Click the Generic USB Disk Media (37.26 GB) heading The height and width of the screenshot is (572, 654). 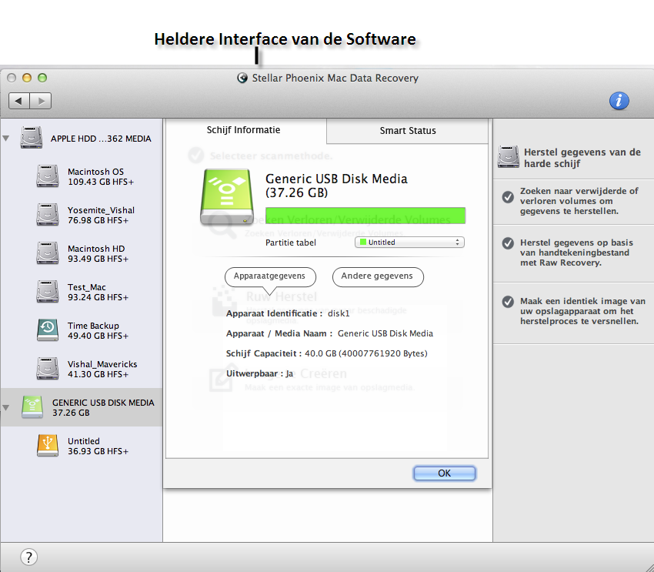click(336, 186)
